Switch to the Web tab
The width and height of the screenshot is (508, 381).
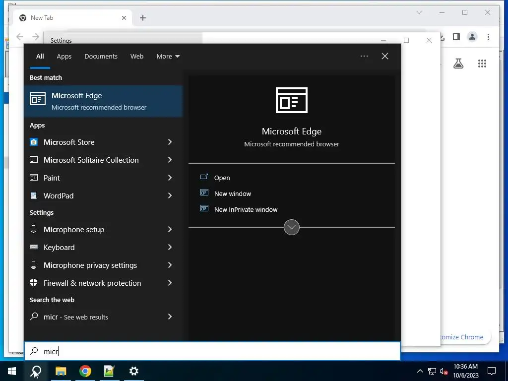pos(137,57)
